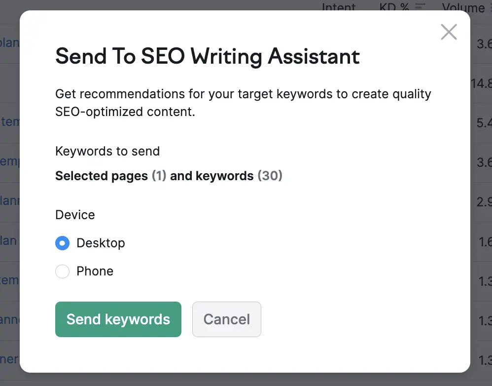Click the "Desktop" option label text

(101, 243)
